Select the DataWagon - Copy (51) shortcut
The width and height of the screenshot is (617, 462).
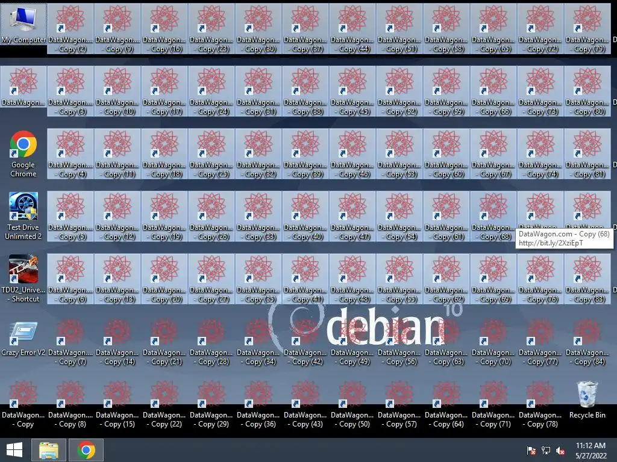click(x=399, y=29)
